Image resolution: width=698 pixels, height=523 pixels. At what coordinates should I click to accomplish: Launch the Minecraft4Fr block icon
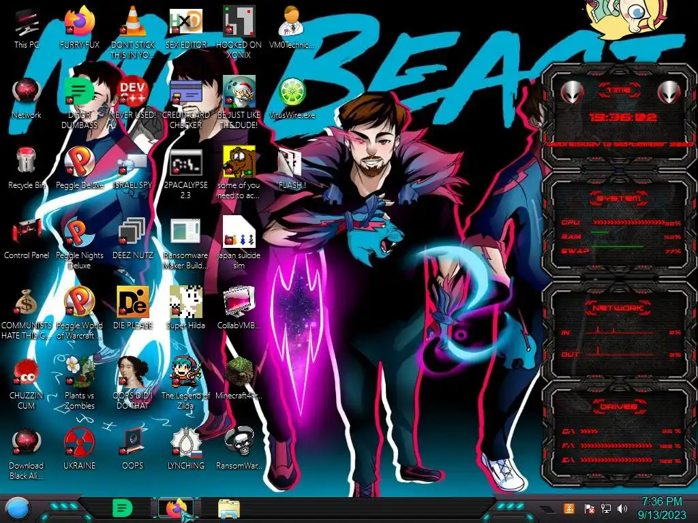pos(239,372)
